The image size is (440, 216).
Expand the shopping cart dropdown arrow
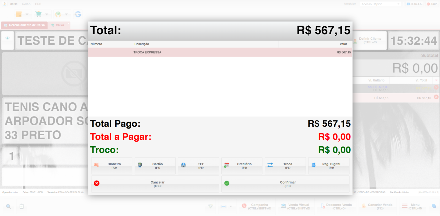(47, 14)
